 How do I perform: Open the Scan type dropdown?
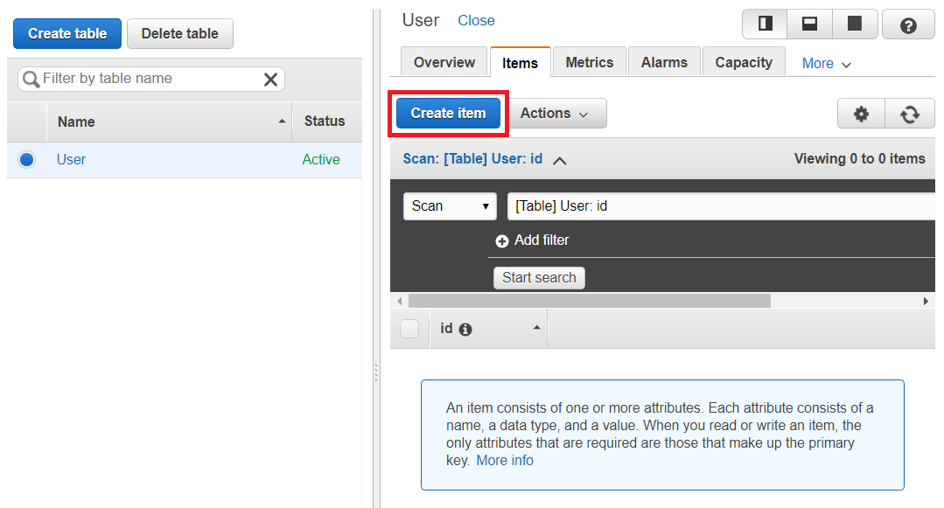tap(450, 206)
